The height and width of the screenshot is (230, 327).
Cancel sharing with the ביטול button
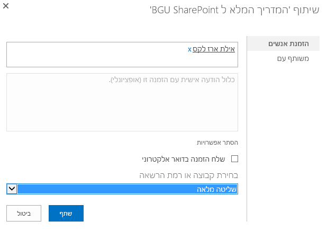click(x=24, y=213)
